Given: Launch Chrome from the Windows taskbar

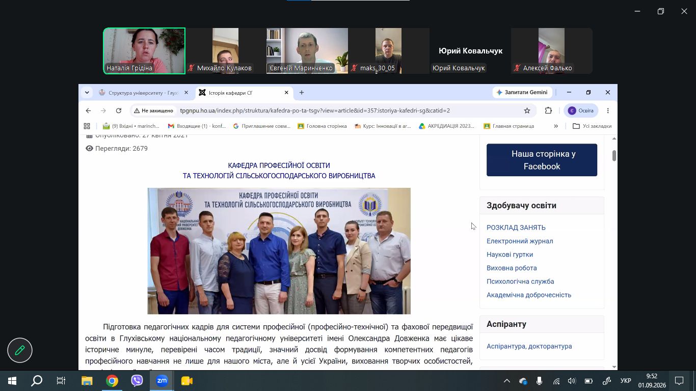Looking at the screenshot, I should coord(112,381).
